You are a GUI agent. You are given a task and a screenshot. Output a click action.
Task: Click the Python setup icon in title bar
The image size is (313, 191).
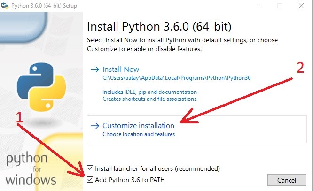coord(5,5)
